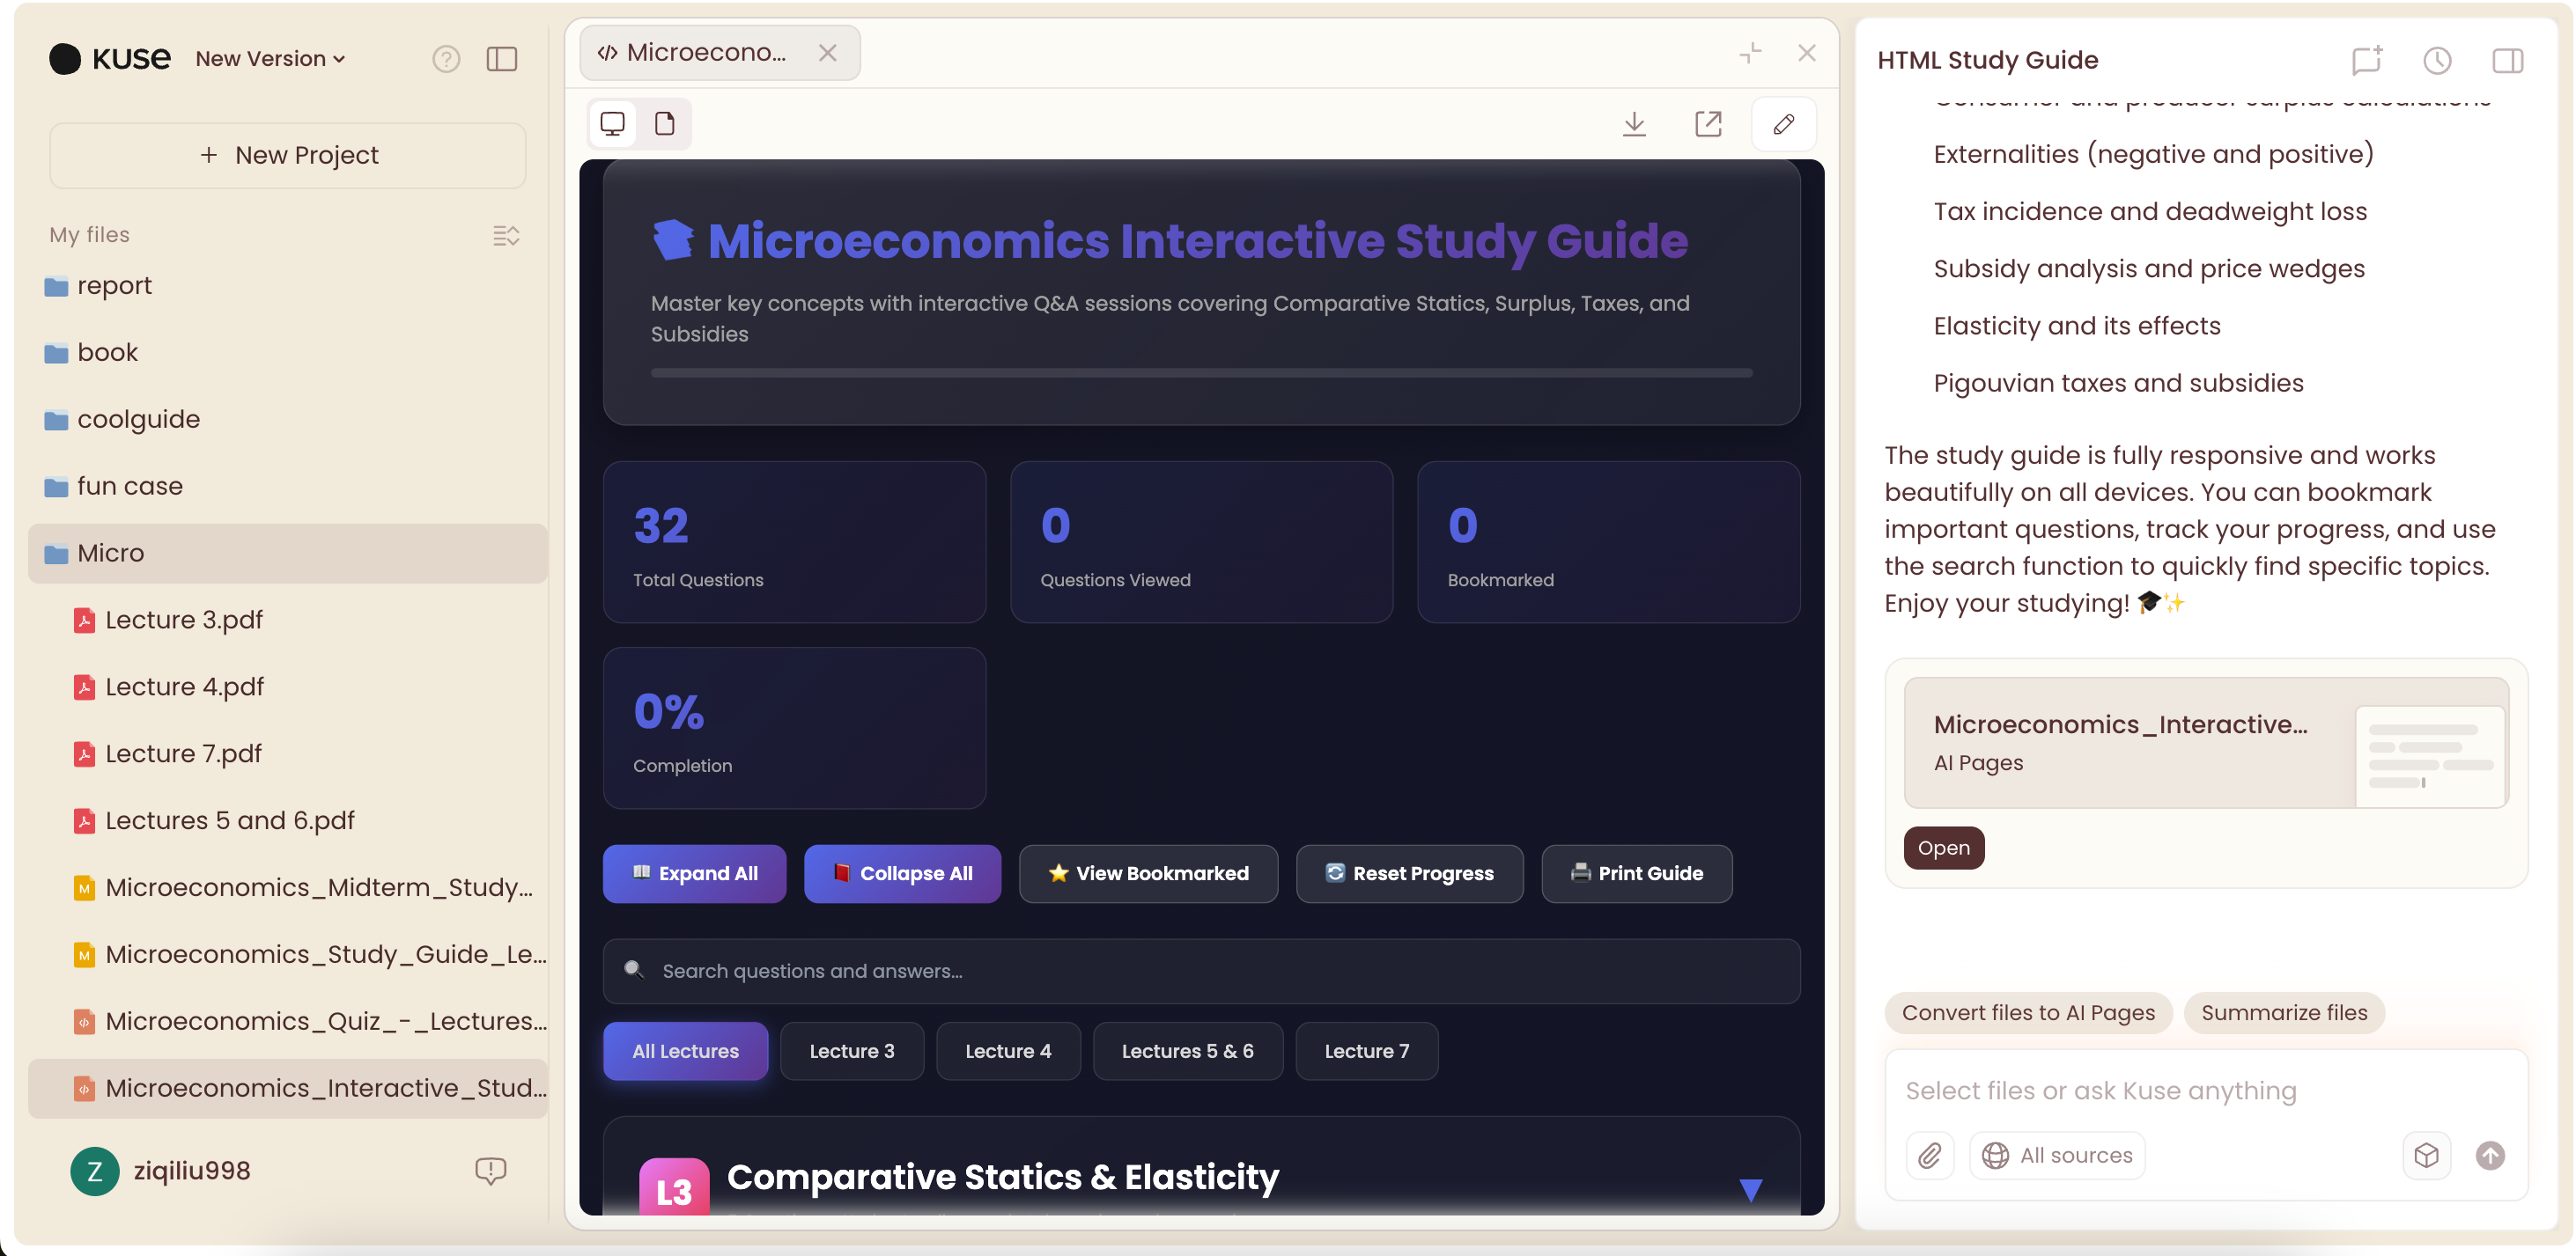
Task: Open the All sources selector
Action: pyautogui.click(x=2057, y=1155)
